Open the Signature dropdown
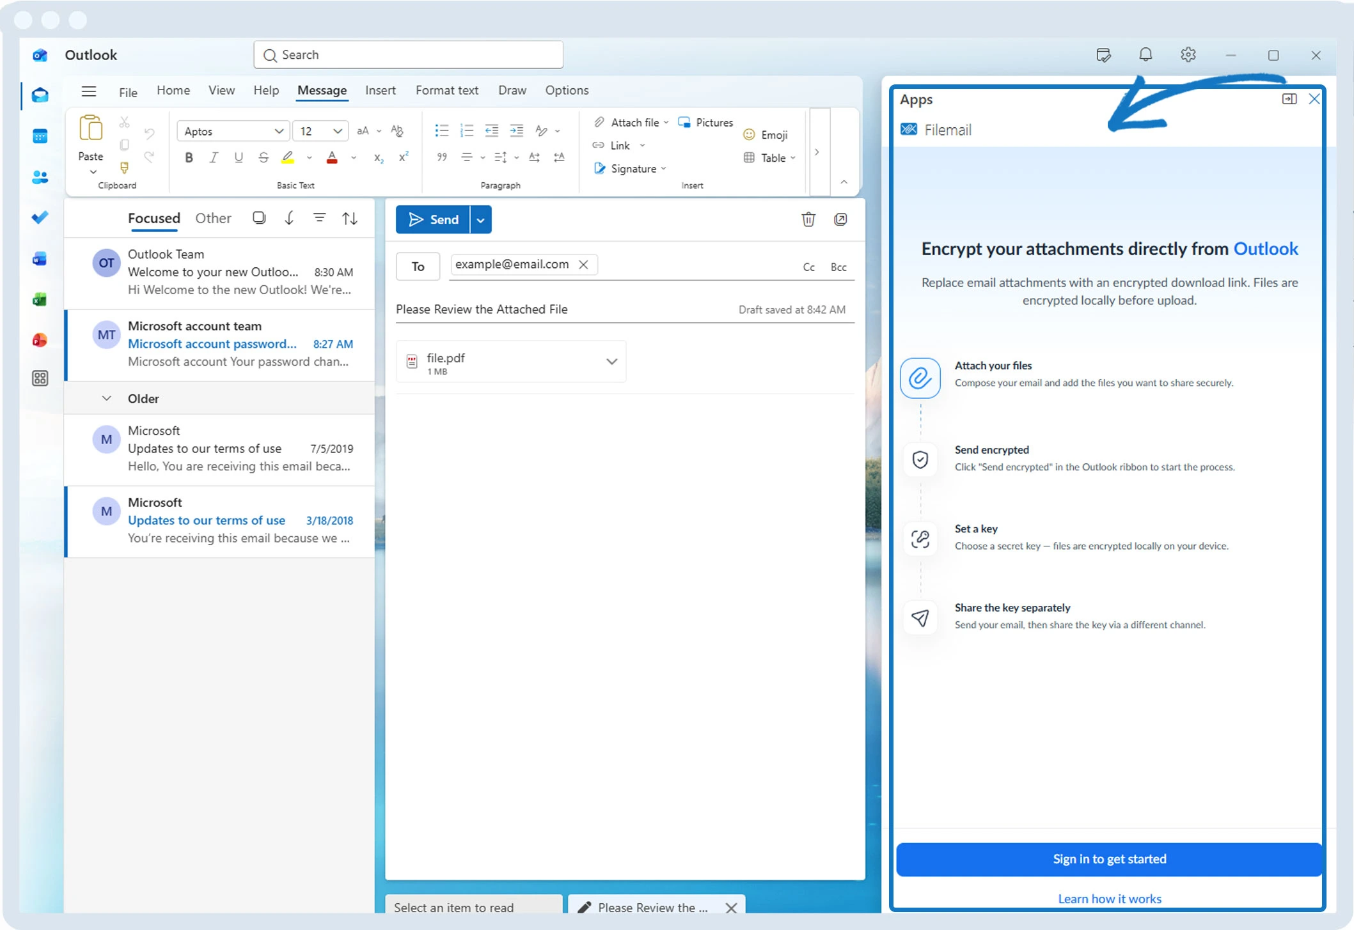1354x930 pixels. pos(663,169)
